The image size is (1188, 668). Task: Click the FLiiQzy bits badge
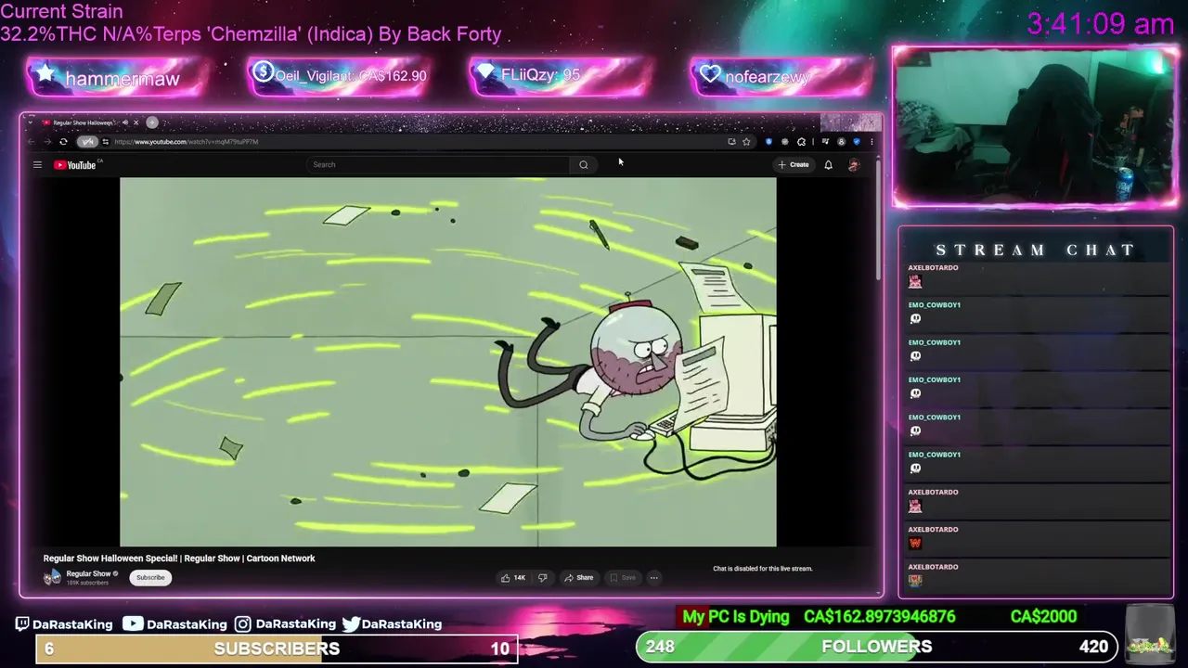coord(560,76)
